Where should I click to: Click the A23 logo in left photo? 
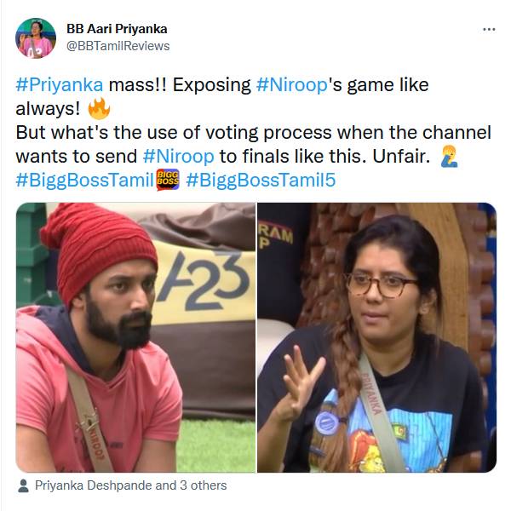pos(203,281)
